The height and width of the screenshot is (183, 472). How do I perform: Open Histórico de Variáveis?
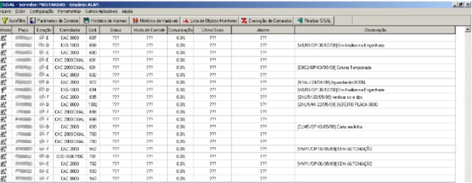[x=156, y=21]
